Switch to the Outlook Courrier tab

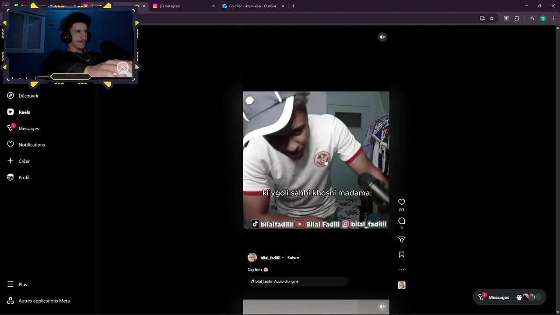pyautogui.click(x=253, y=6)
